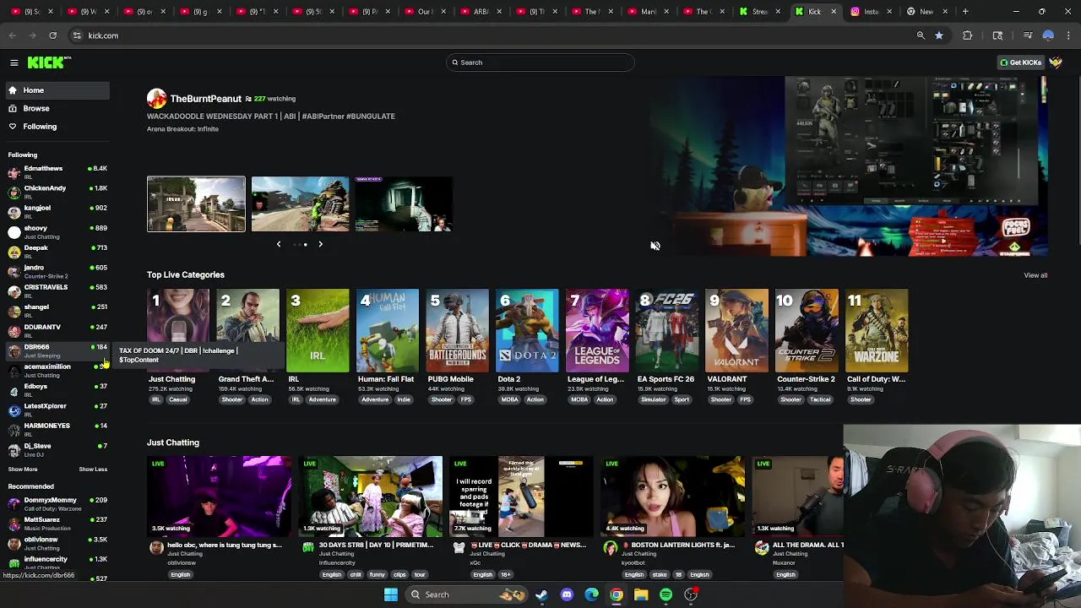Click View all for Top Live Categories
Viewport: 1081px width, 608px height.
tap(1035, 275)
